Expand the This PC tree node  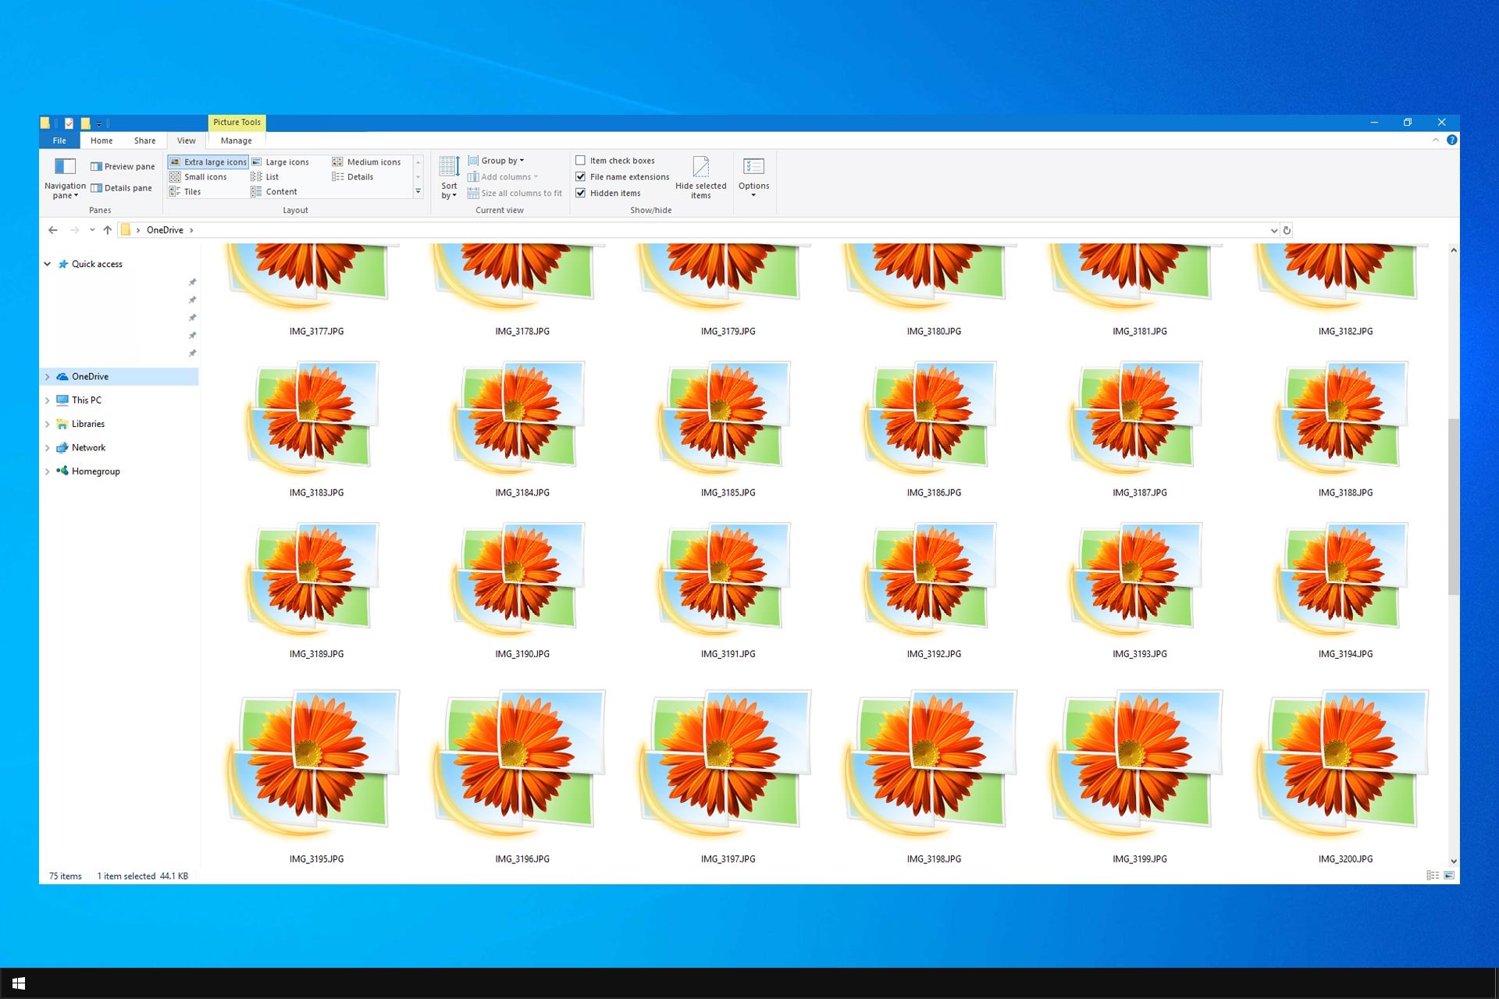point(48,400)
